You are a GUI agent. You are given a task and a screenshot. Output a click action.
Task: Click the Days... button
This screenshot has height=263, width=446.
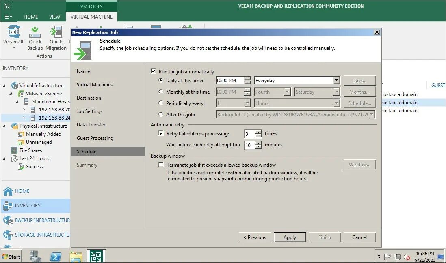(359, 81)
